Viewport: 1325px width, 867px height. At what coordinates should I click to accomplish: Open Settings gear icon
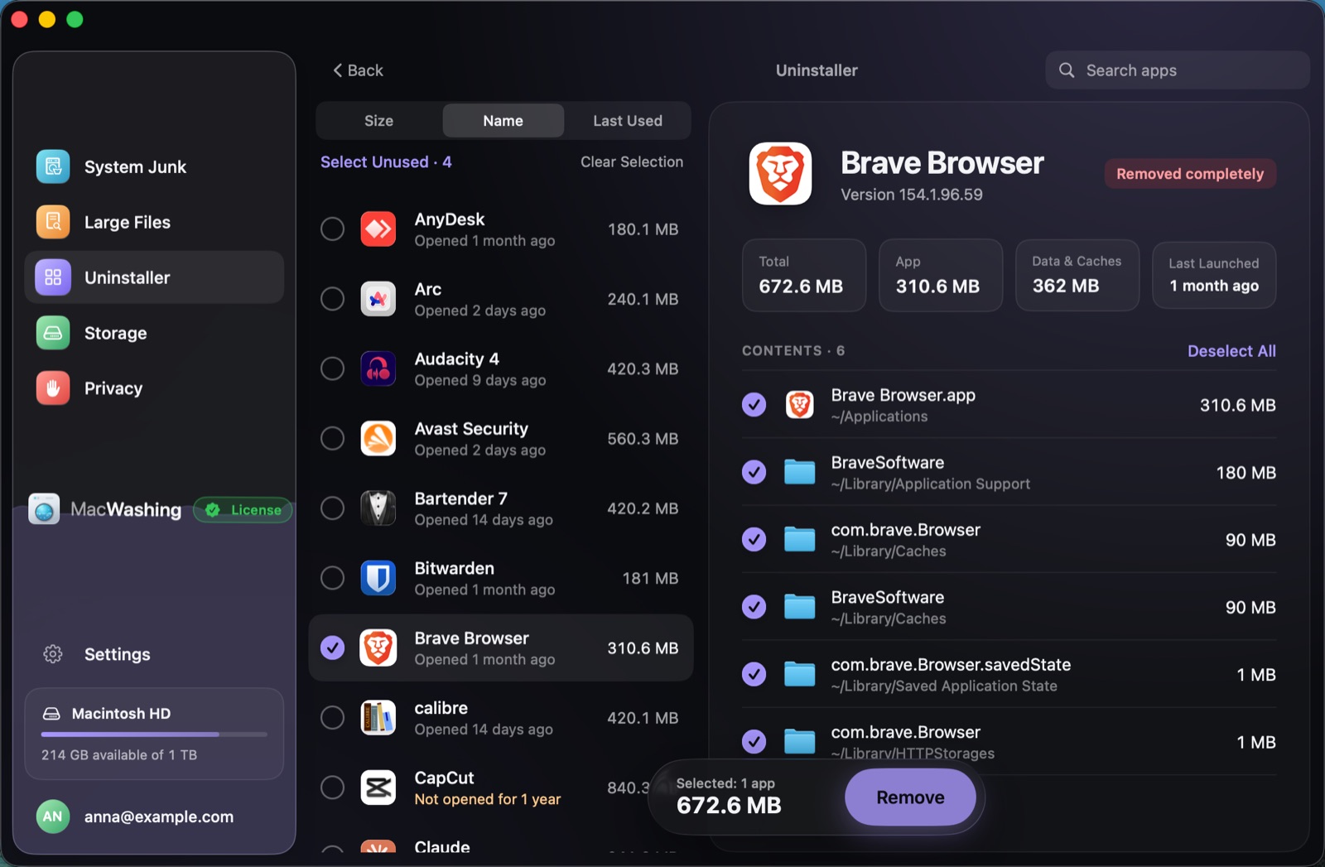tap(53, 654)
